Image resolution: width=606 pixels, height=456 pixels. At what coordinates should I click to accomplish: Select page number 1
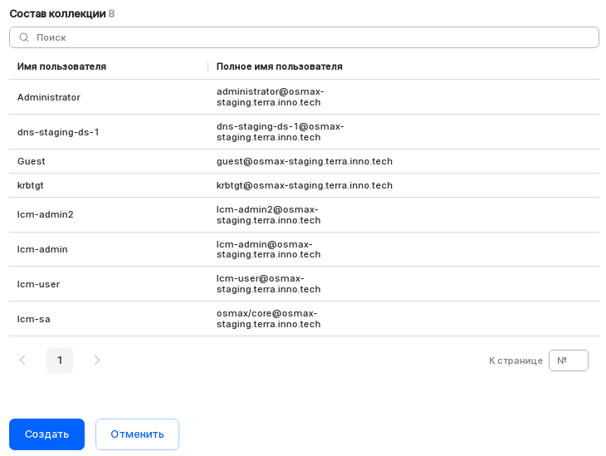click(x=60, y=360)
